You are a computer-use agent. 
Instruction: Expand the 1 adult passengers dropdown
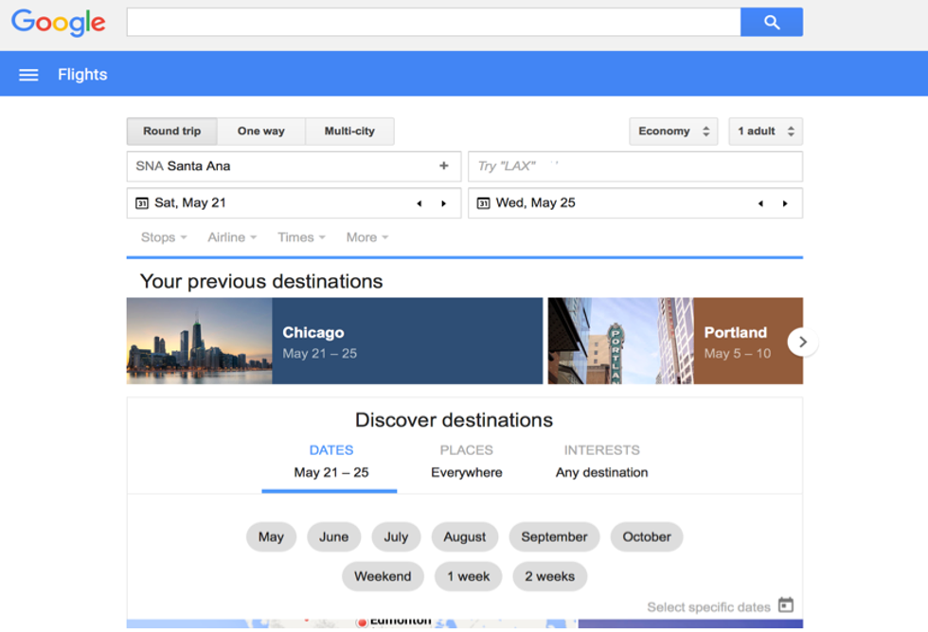point(765,132)
